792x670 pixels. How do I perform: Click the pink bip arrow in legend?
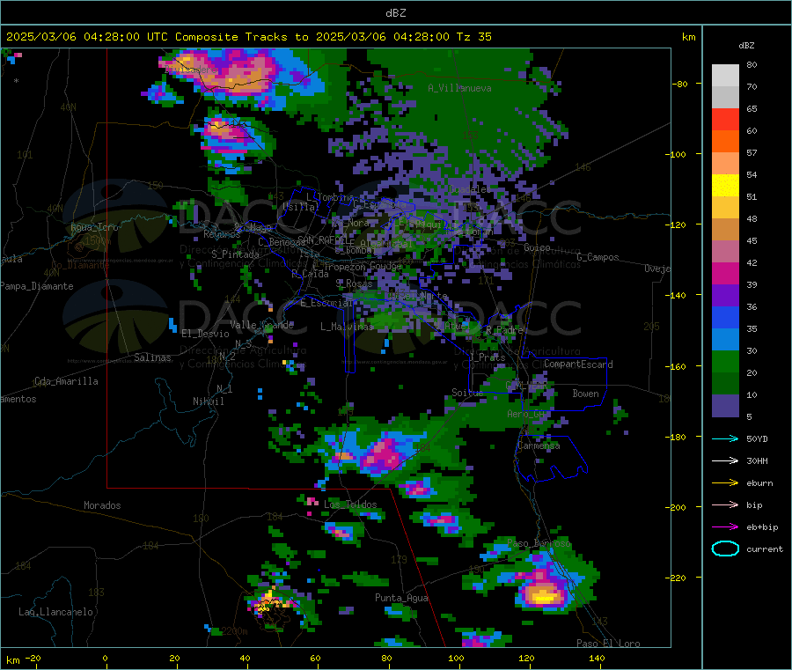[725, 504]
